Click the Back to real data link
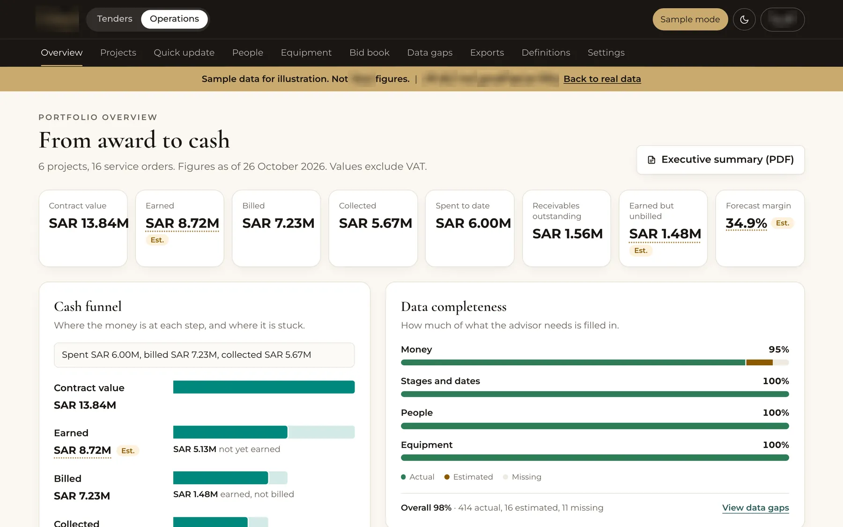The height and width of the screenshot is (527, 843). point(602,79)
